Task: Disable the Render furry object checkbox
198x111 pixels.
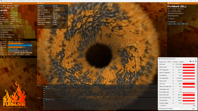Action: click(x=168, y=13)
